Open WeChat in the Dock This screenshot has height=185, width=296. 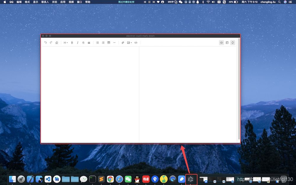[x=128, y=179]
